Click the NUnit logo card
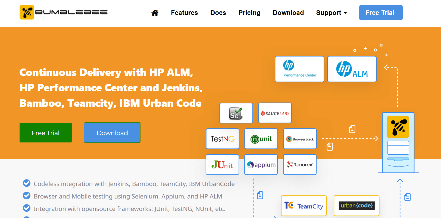The image size is (441, 218). coord(261,139)
